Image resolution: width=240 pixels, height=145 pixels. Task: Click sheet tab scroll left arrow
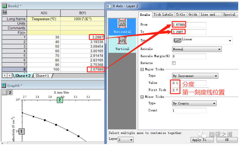tap(5, 76)
